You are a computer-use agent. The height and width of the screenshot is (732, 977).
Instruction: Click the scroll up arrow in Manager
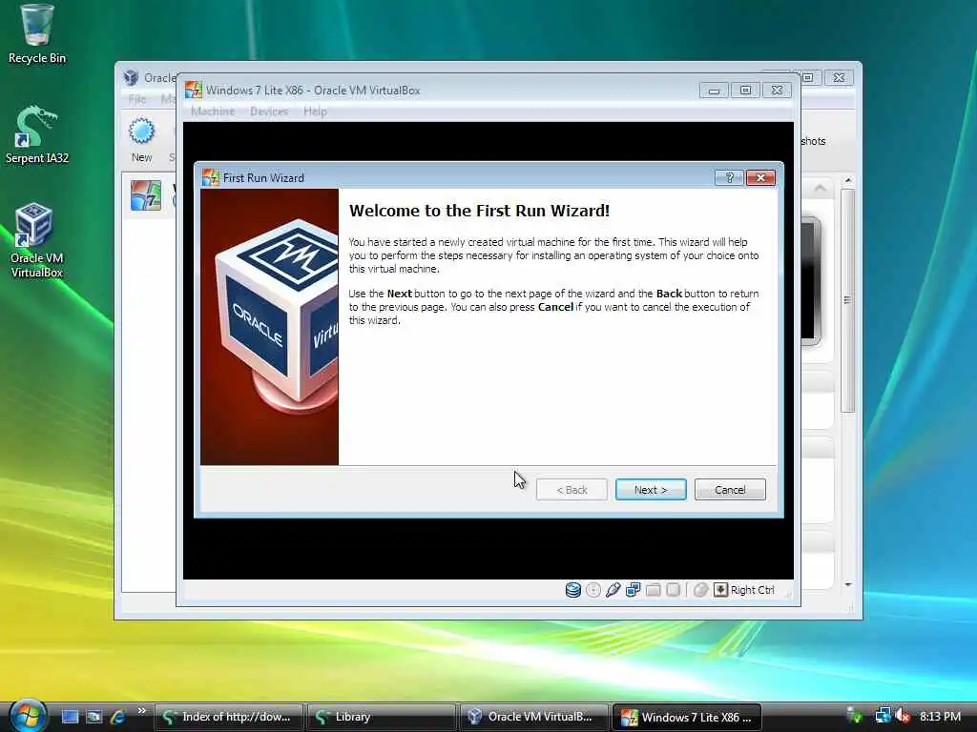(847, 180)
